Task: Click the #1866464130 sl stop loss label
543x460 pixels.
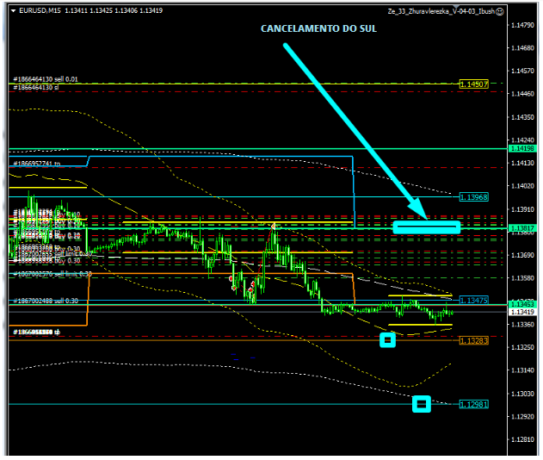Action: pos(36,87)
